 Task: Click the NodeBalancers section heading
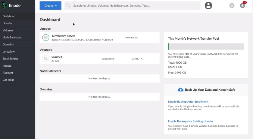[50, 71]
